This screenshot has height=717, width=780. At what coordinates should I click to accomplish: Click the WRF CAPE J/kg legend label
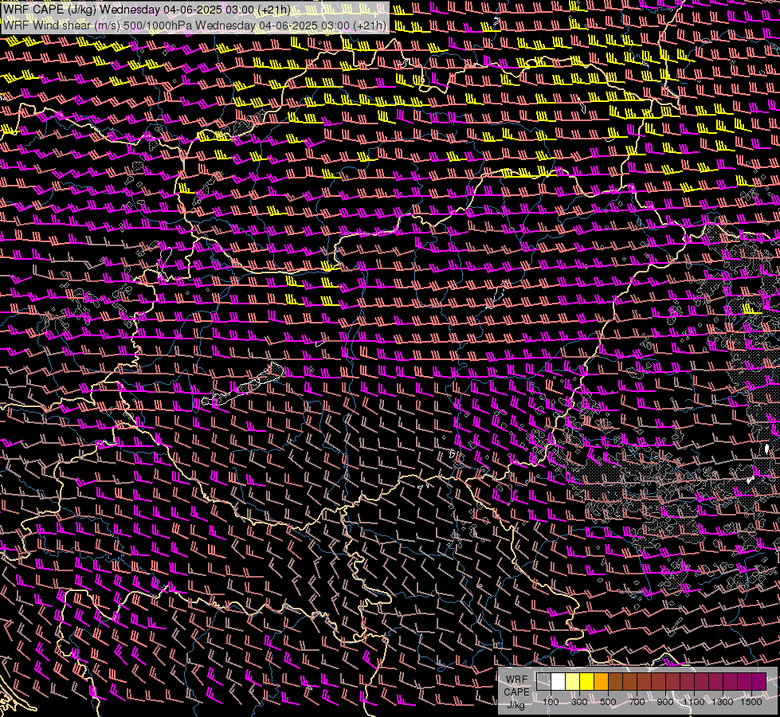pyautogui.click(x=516, y=692)
